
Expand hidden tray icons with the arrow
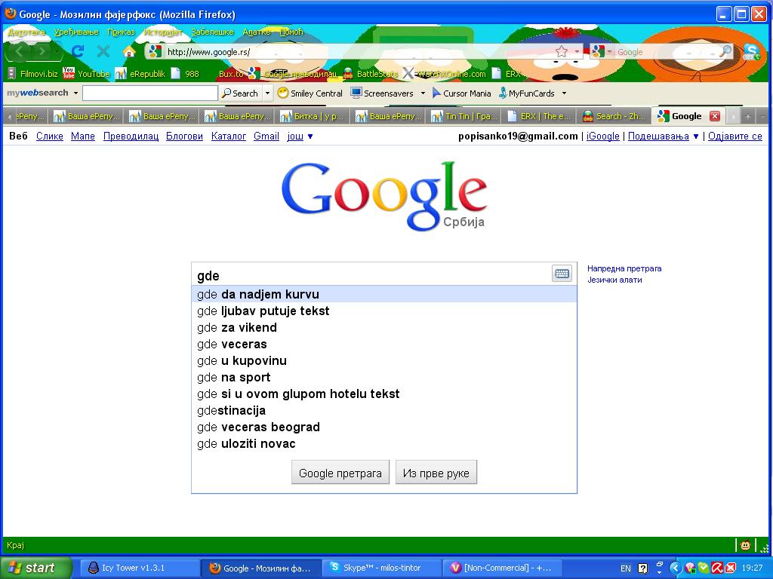675,568
